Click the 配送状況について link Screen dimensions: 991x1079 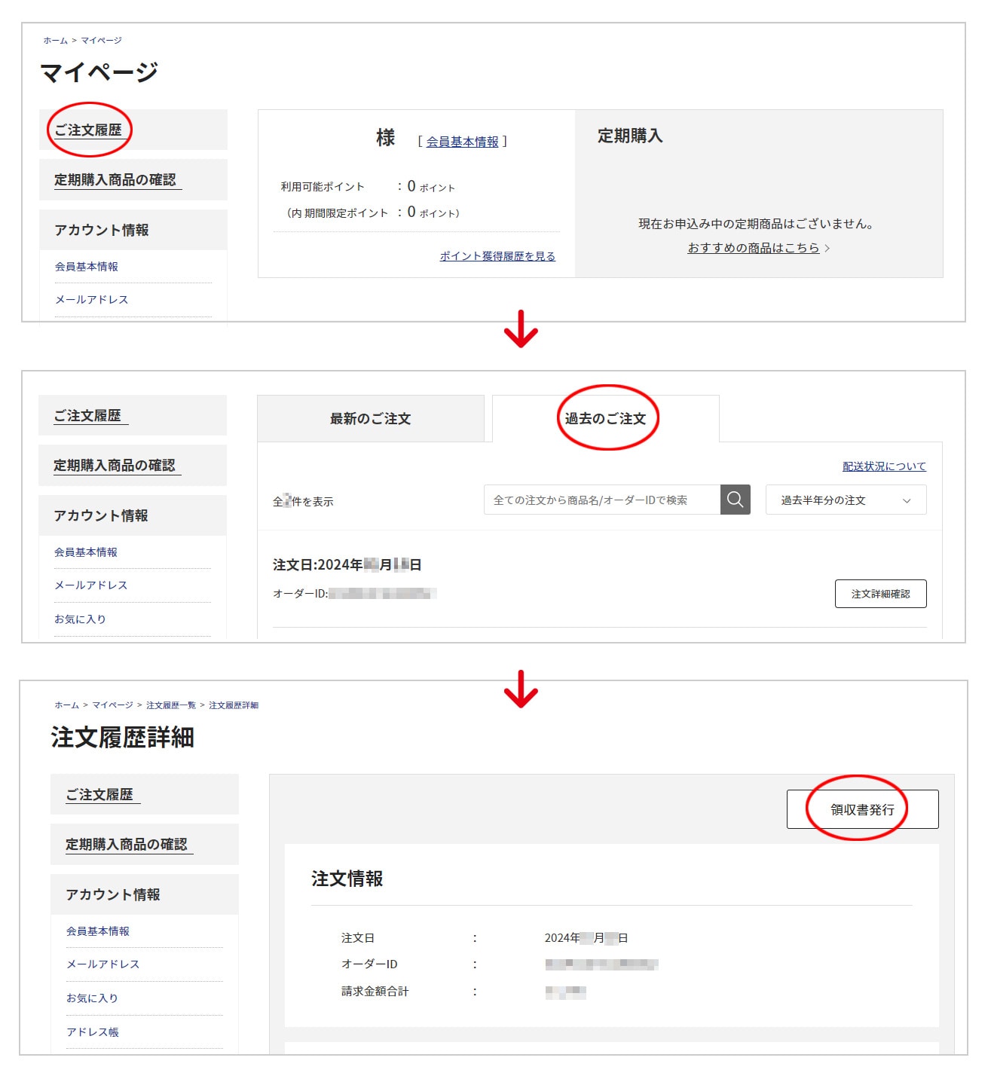point(884,466)
